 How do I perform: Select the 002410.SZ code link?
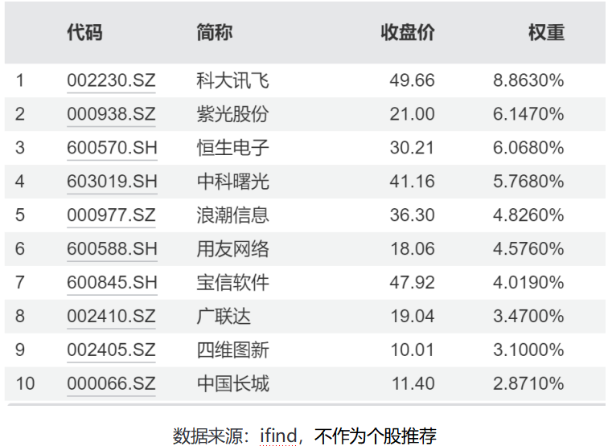pos(111,317)
